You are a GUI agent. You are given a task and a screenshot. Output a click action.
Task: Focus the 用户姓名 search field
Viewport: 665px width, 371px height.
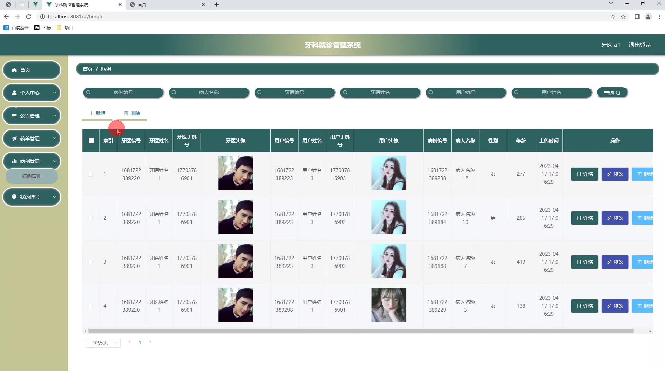click(551, 92)
